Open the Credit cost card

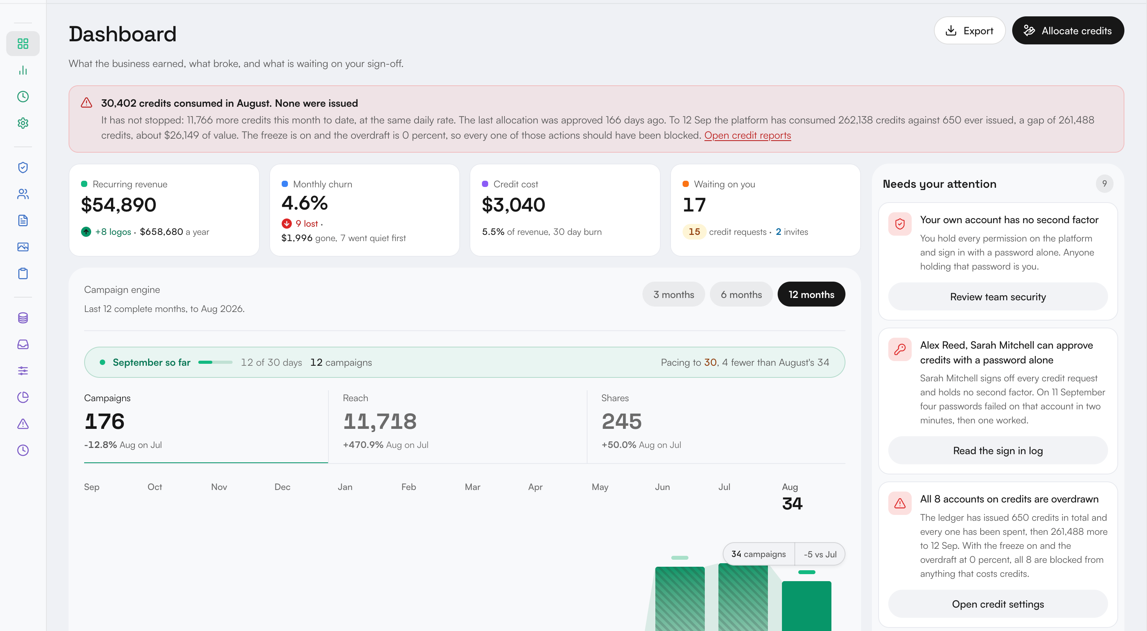tap(565, 210)
